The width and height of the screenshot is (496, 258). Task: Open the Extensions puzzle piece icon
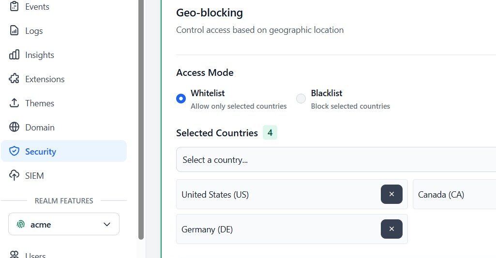15,79
